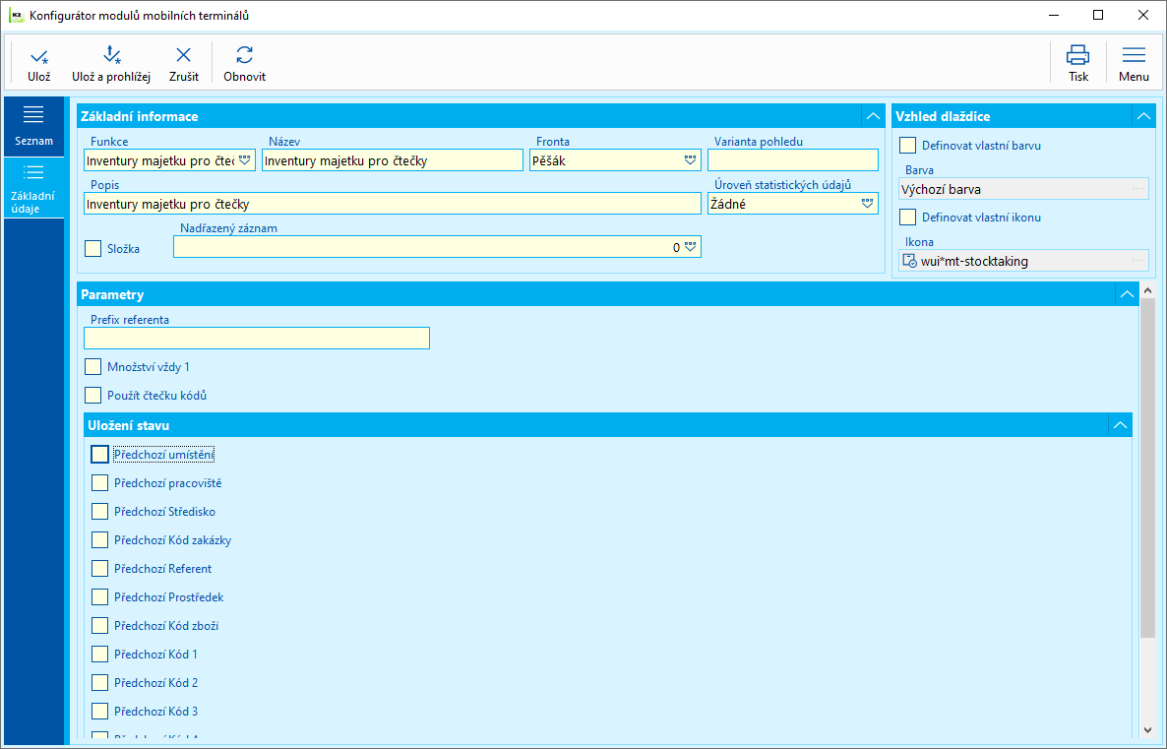Enable the Složka checkbox

(93, 249)
